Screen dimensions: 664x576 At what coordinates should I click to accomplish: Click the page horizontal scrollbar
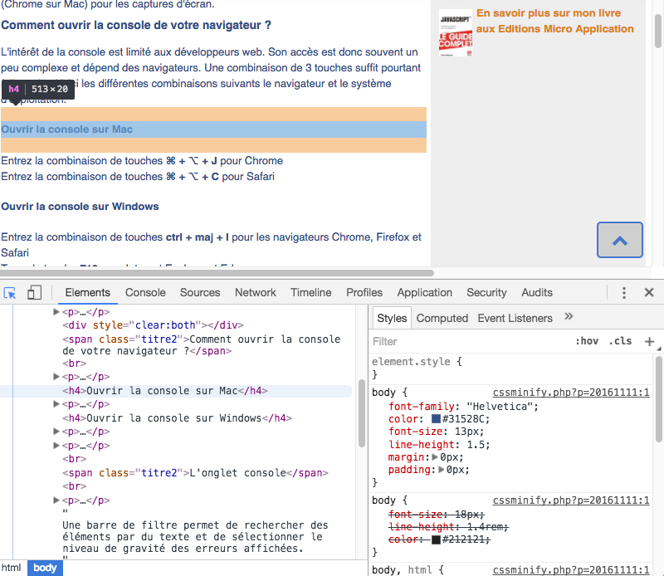(x=217, y=273)
